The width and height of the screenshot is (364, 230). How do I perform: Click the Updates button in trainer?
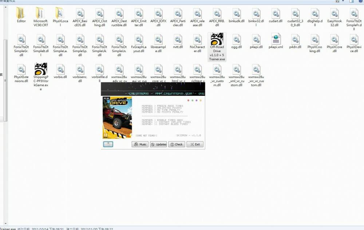[158, 144]
